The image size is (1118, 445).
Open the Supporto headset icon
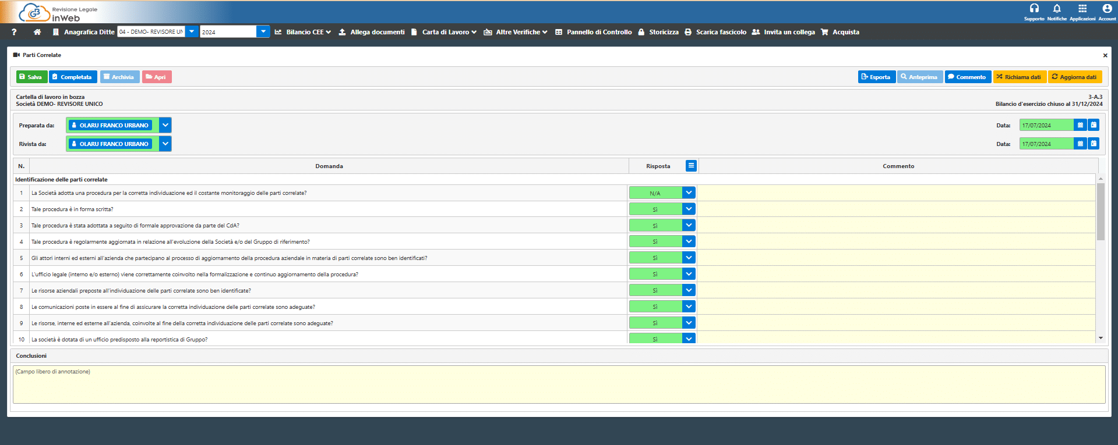[1034, 9]
